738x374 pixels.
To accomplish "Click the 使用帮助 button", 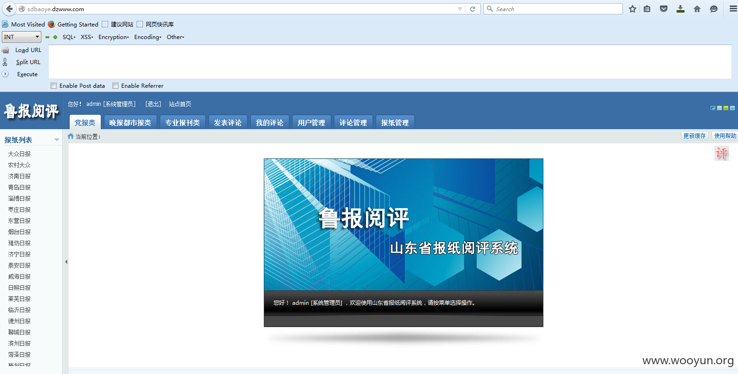I will [725, 136].
